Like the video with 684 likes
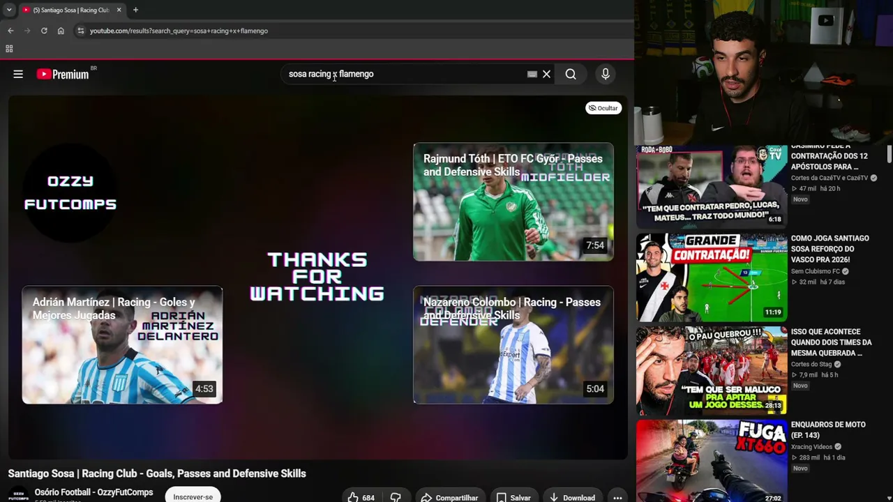This screenshot has width=893, height=502. tap(361, 498)
